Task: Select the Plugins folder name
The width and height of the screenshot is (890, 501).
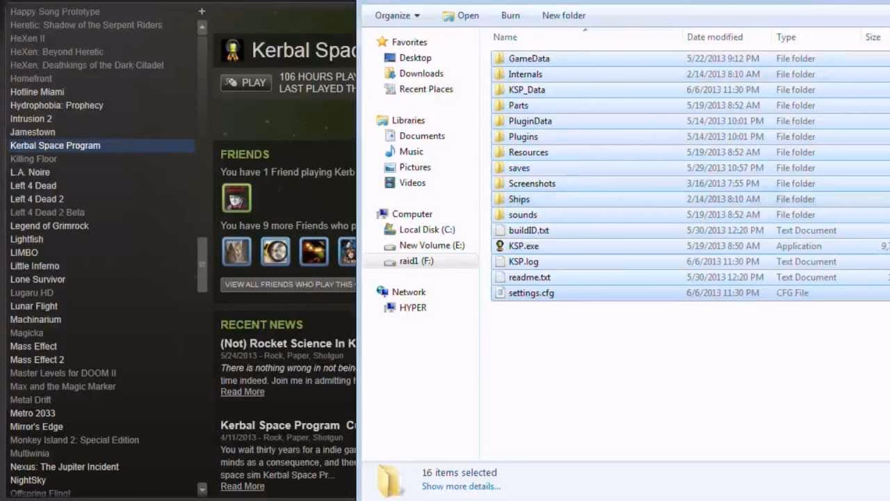Action: coord(523,136)
